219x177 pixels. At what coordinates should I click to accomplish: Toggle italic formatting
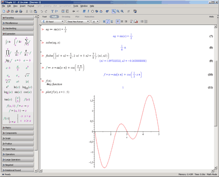coord(108,21)
